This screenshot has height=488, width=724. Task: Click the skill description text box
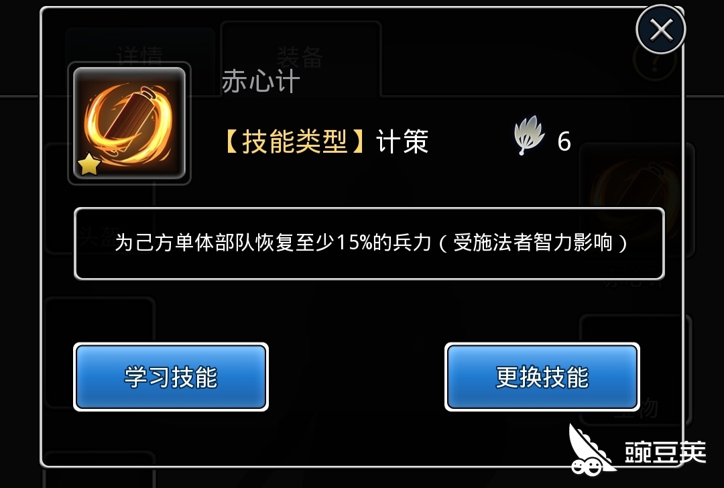coord(369,243)
